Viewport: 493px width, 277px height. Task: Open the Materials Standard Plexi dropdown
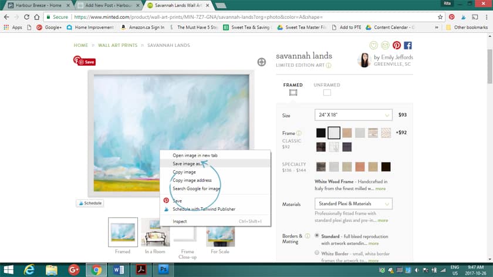353,204
